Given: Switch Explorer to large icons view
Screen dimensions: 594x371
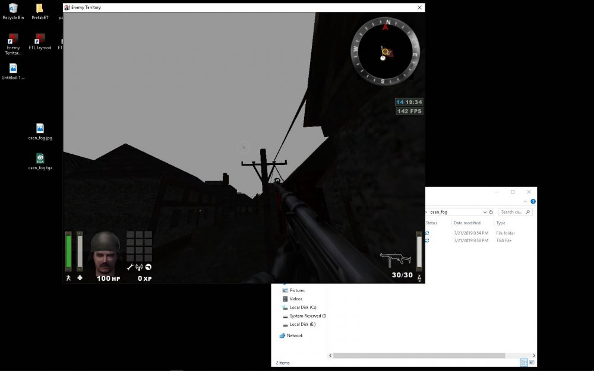Looking at the screenshot, I should 532,362.
